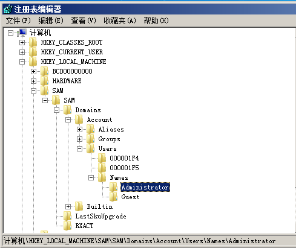Screen dimensions: 296x248
Task: Select the RXACT key label
Action: 84,226
